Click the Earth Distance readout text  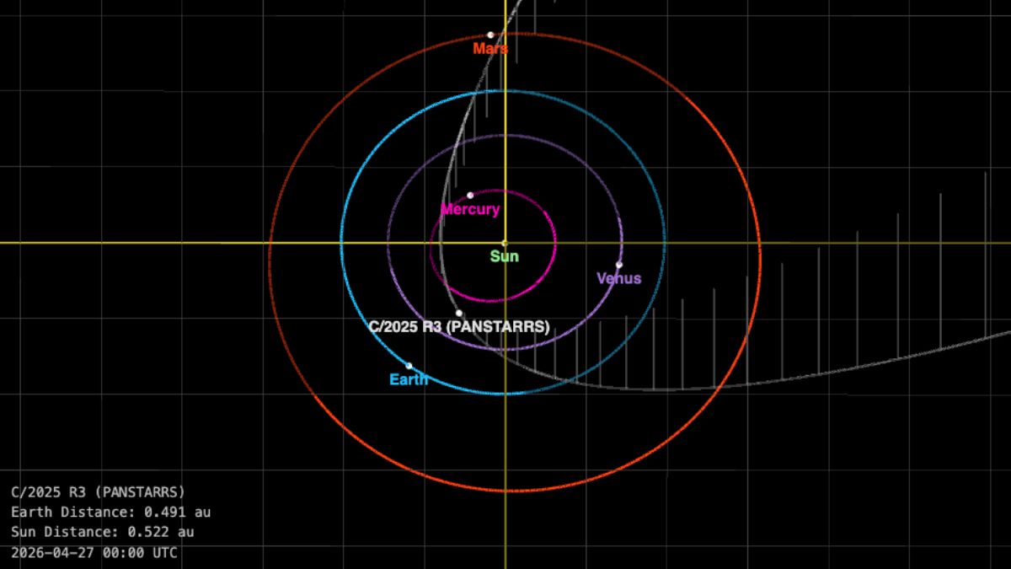point(110,512)
